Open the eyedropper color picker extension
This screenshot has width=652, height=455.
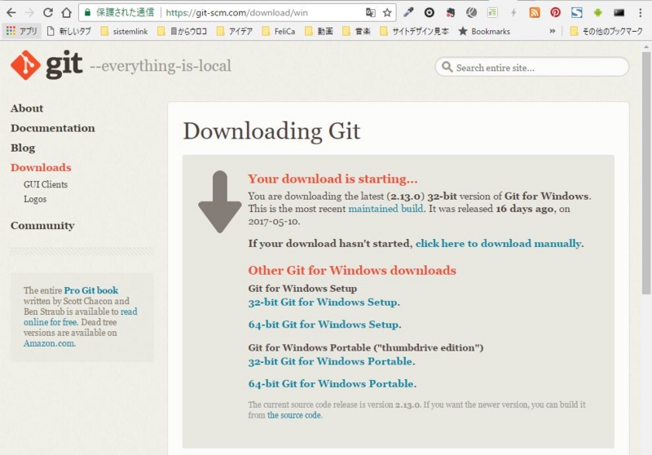click(x=408, y=12)
